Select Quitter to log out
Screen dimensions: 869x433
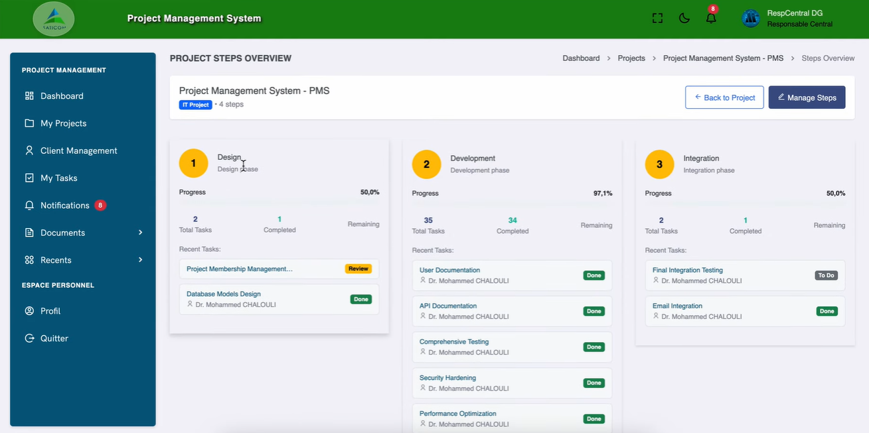pos(54,338)
